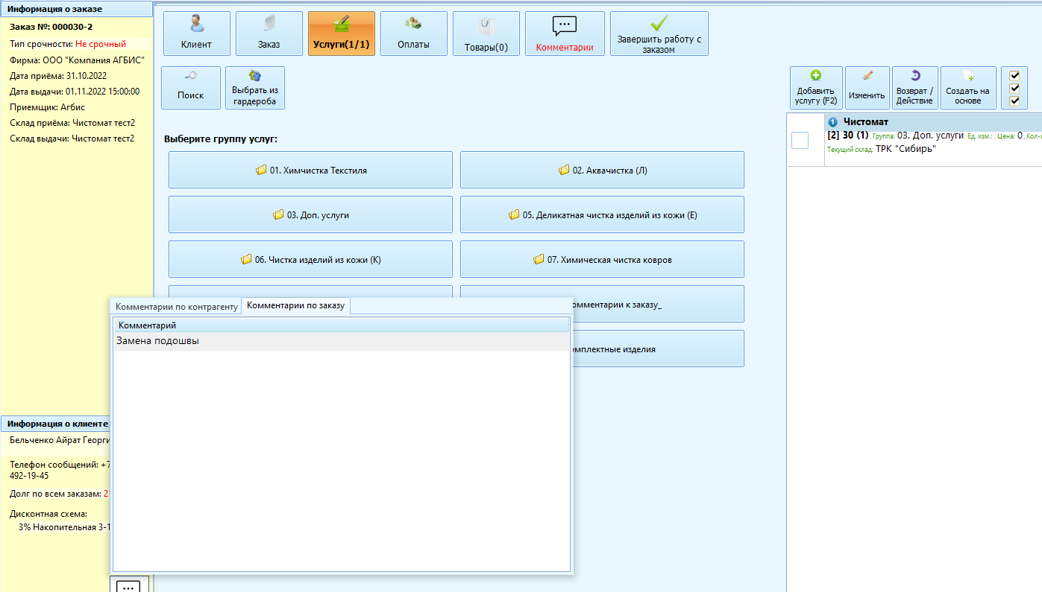Open the 01. Химчистка Текстиля group
This screenshot has height=592, width=1042.
310,170
